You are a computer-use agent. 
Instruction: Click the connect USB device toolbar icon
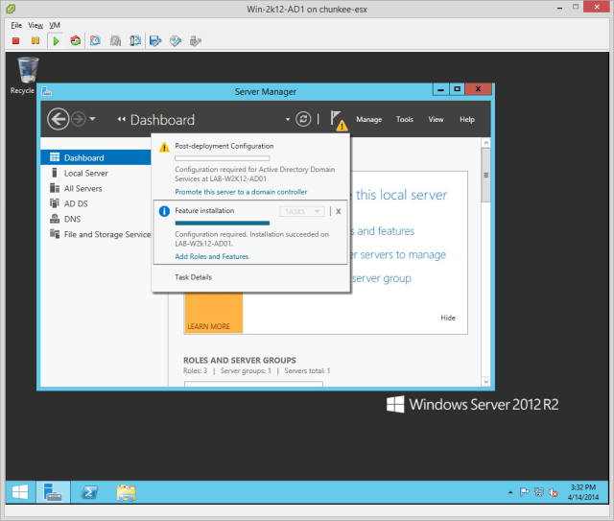pyautogui.click(x=195, y=40)
